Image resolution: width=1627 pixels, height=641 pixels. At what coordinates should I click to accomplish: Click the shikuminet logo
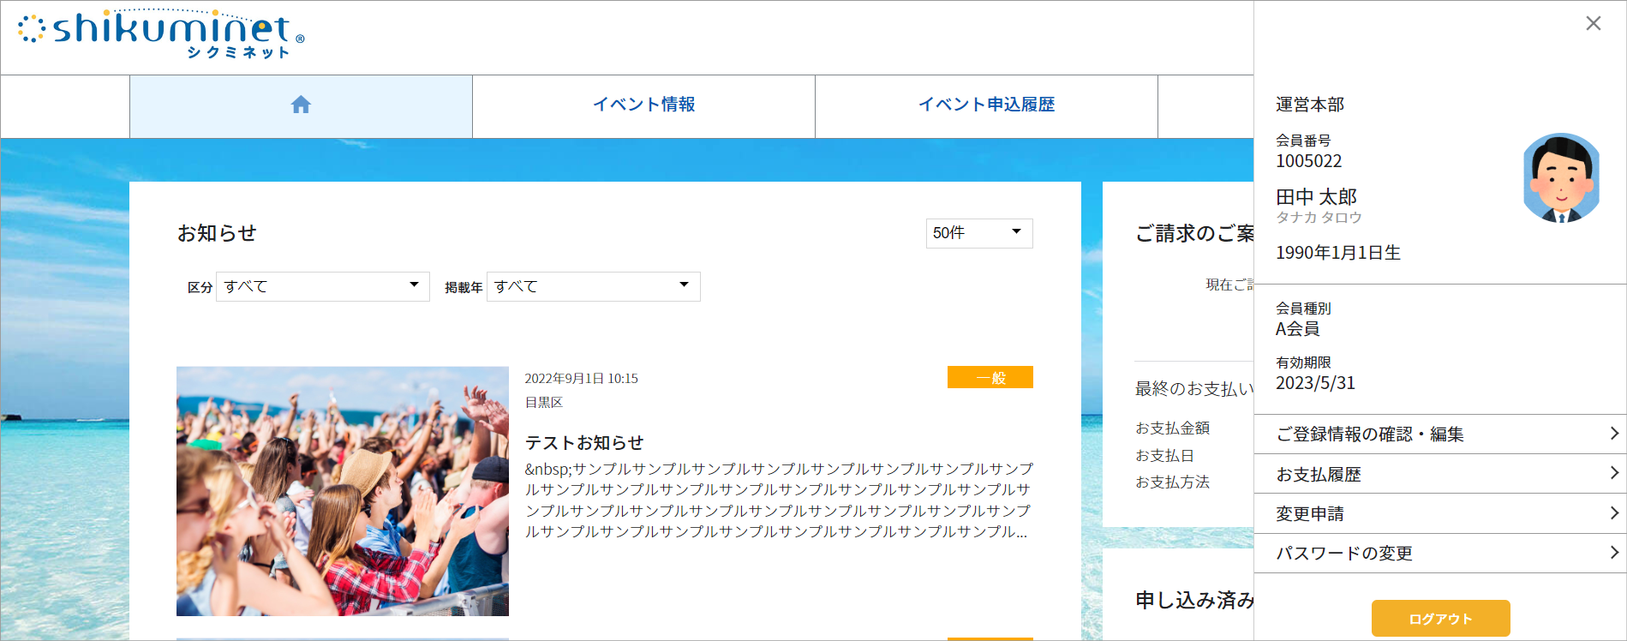click(x=161, y=34)
